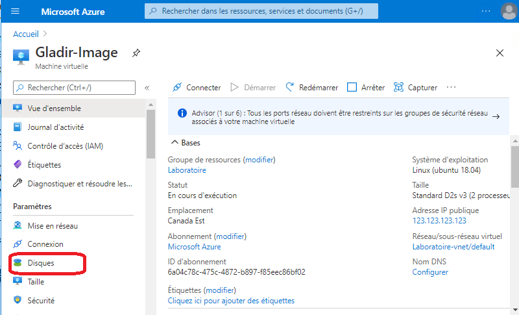Open more toolbar commands ellipsis
This screenshot has width=519, height=315.
[x=452, y=87]
